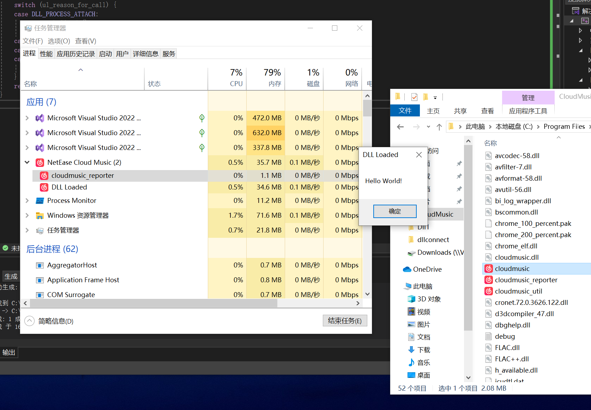Click the 任务管理器 row icon
591x410 pixels.
[40, 230]
